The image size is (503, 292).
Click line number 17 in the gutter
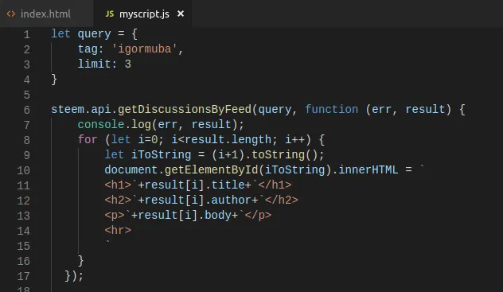click(23, 276)
